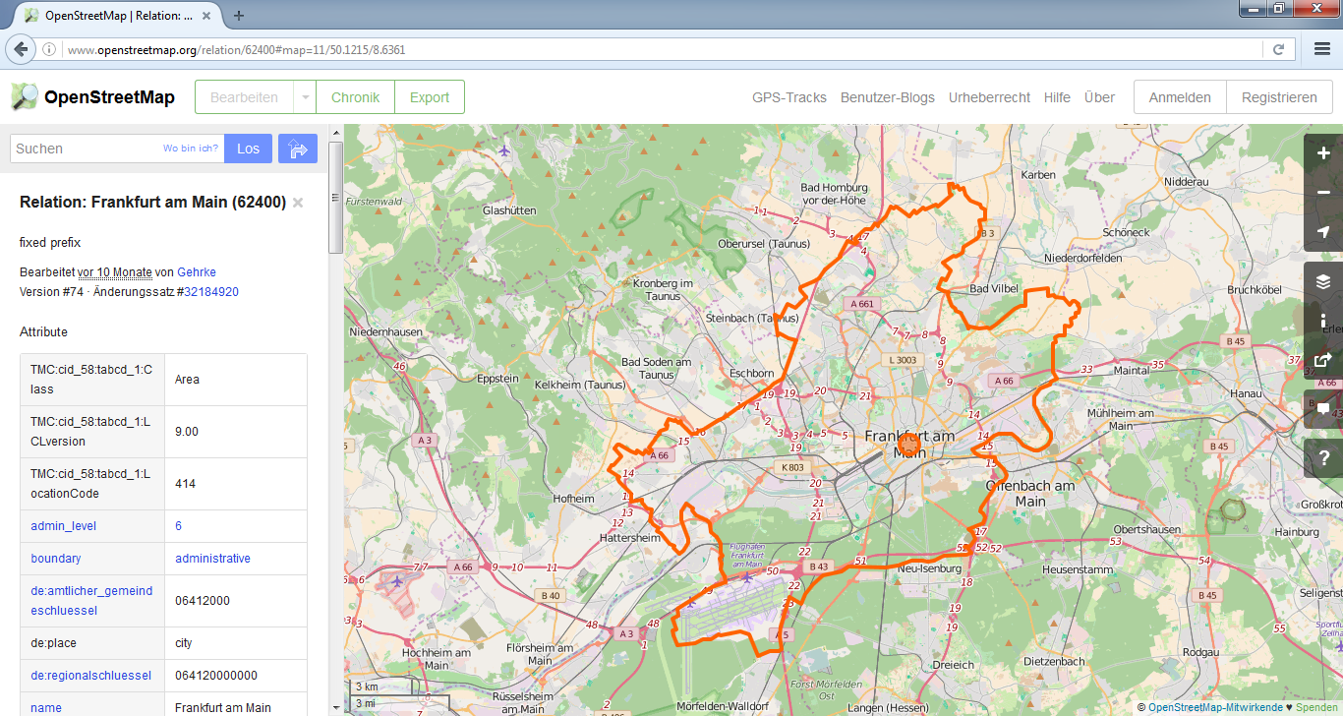
Task: Click the 'Wo bin ich?' link
Action: point(191,149)
